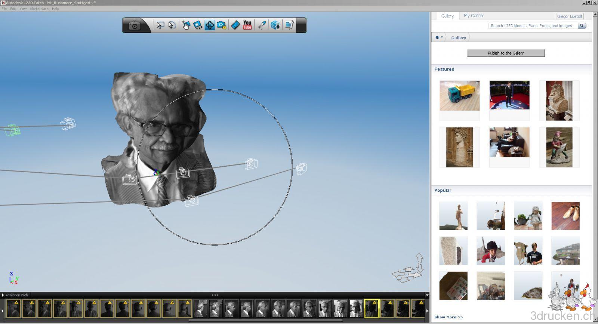Toggle the Animation Path disclosure triangle
598x324 pixels.
(3, 295)
